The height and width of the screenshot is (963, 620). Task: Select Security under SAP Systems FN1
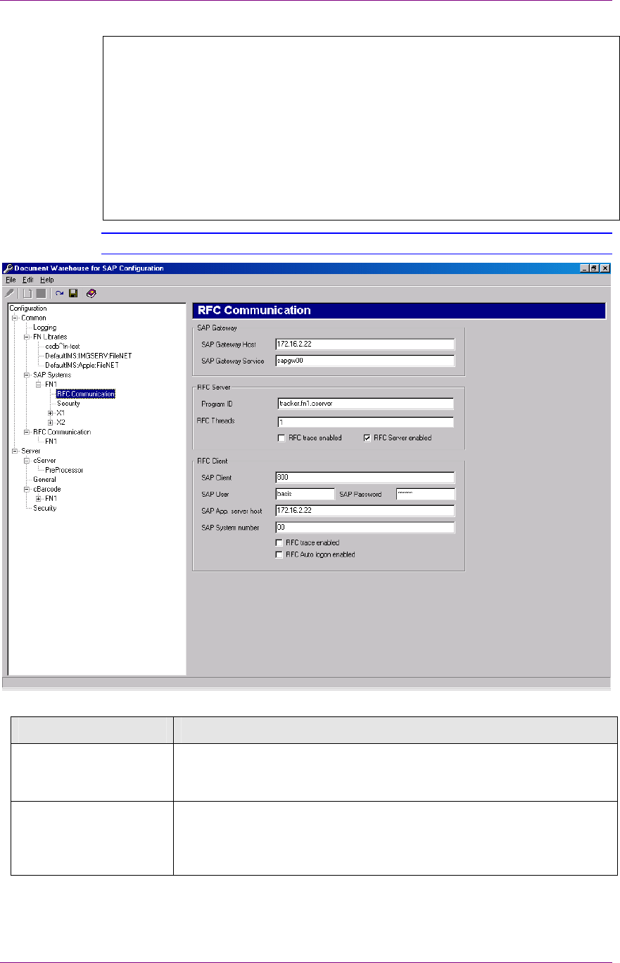click(x=68, y=404)
